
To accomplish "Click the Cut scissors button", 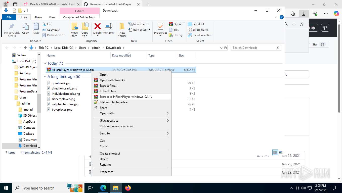I will pyautogui.click(x=47, y=24).
